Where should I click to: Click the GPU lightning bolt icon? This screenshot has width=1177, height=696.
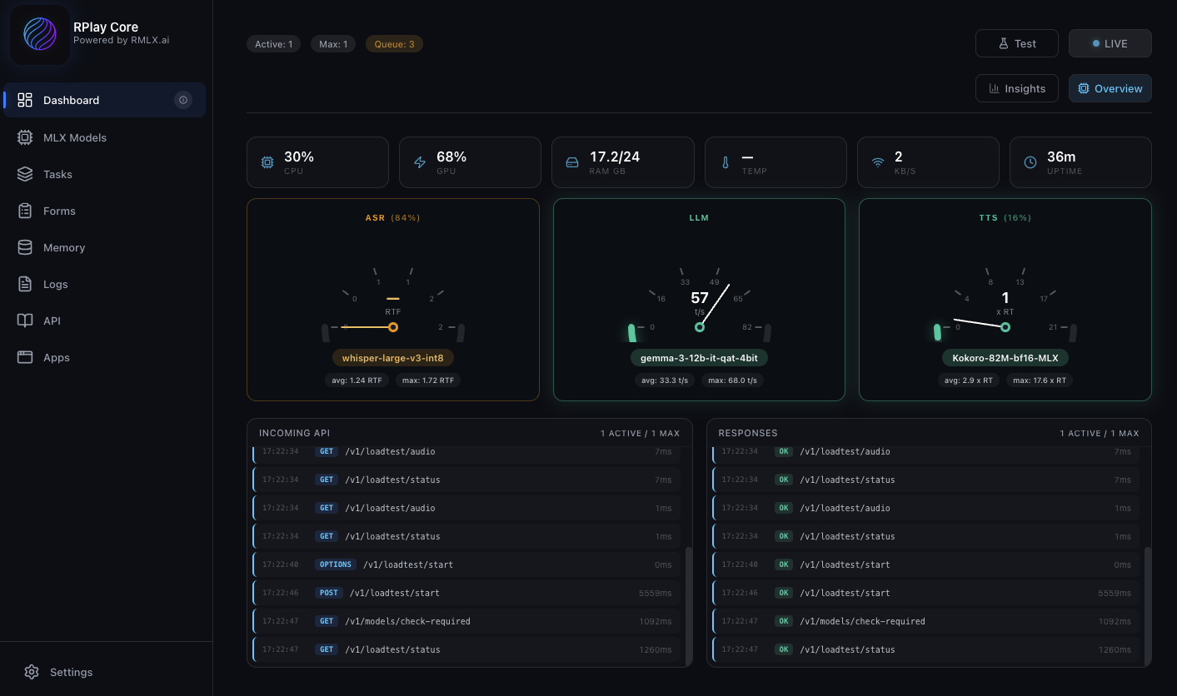tap(420, 162)
